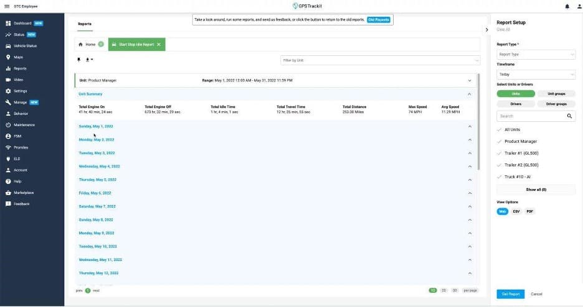Screen dimensions: 583x307
Task: Open the Report Type dropdown
Action: click(536, 55)
